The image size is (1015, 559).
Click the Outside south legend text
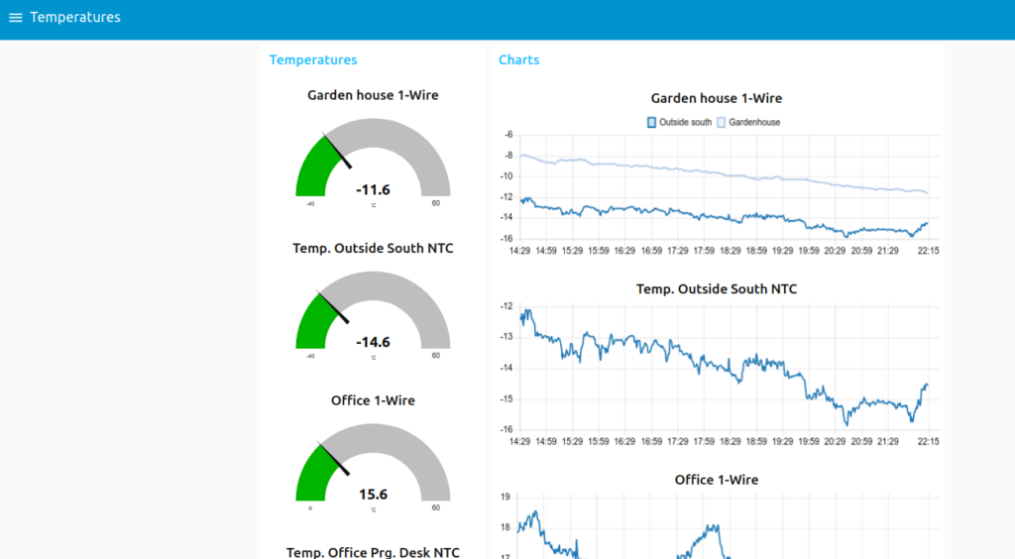(685, 122)
